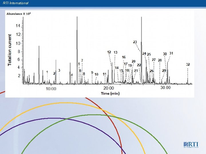The height and width of the screenshot is (154, 206).
Task: Click peak label 15
Action: coord(121,71)
